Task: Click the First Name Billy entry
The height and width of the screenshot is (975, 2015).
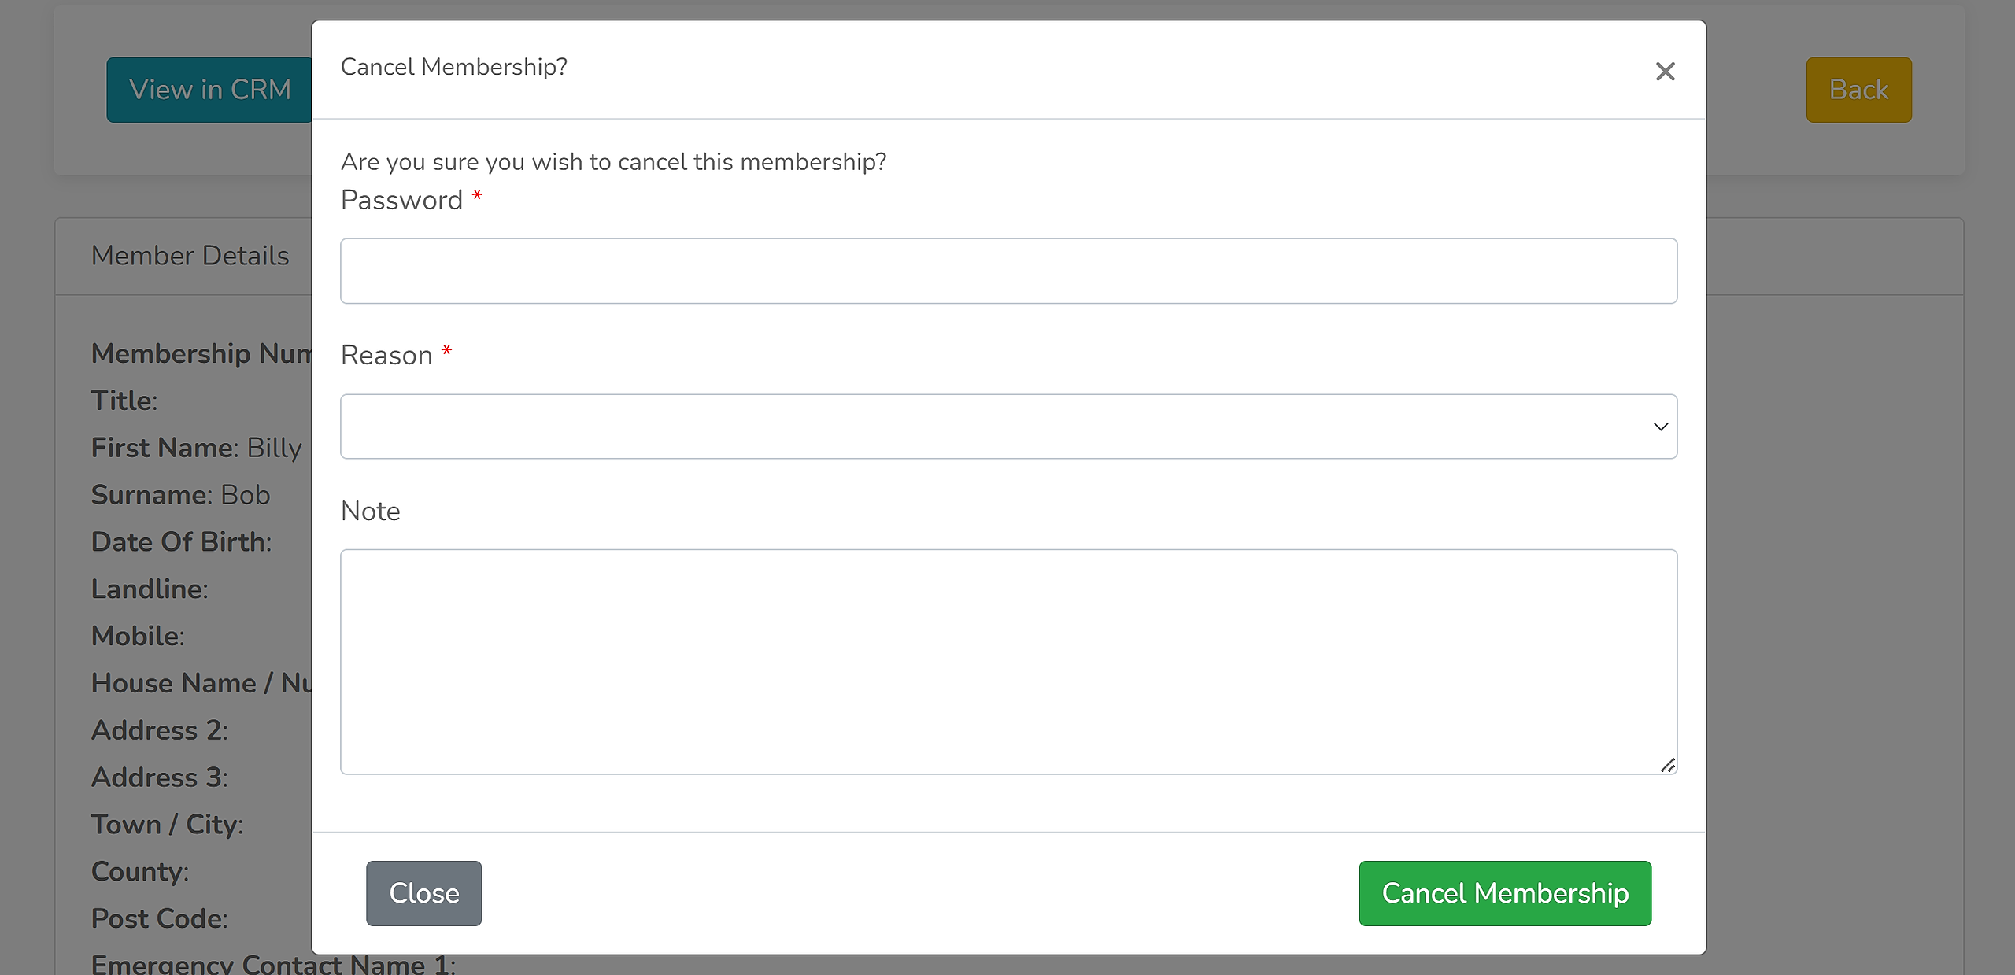Action: pyautogui.click(x=196, y=448)
